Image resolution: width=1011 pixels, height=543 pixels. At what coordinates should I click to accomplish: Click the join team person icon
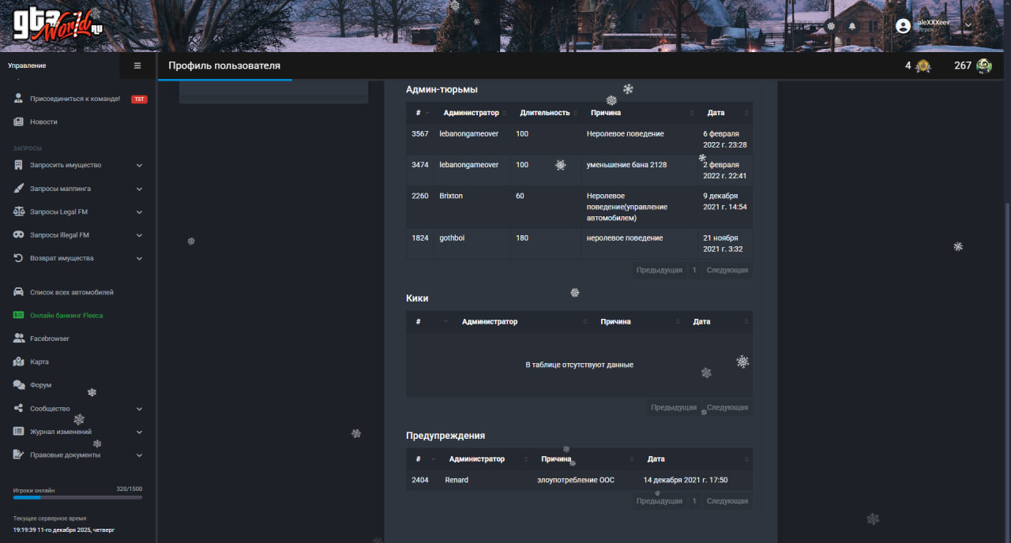(18, 99)
